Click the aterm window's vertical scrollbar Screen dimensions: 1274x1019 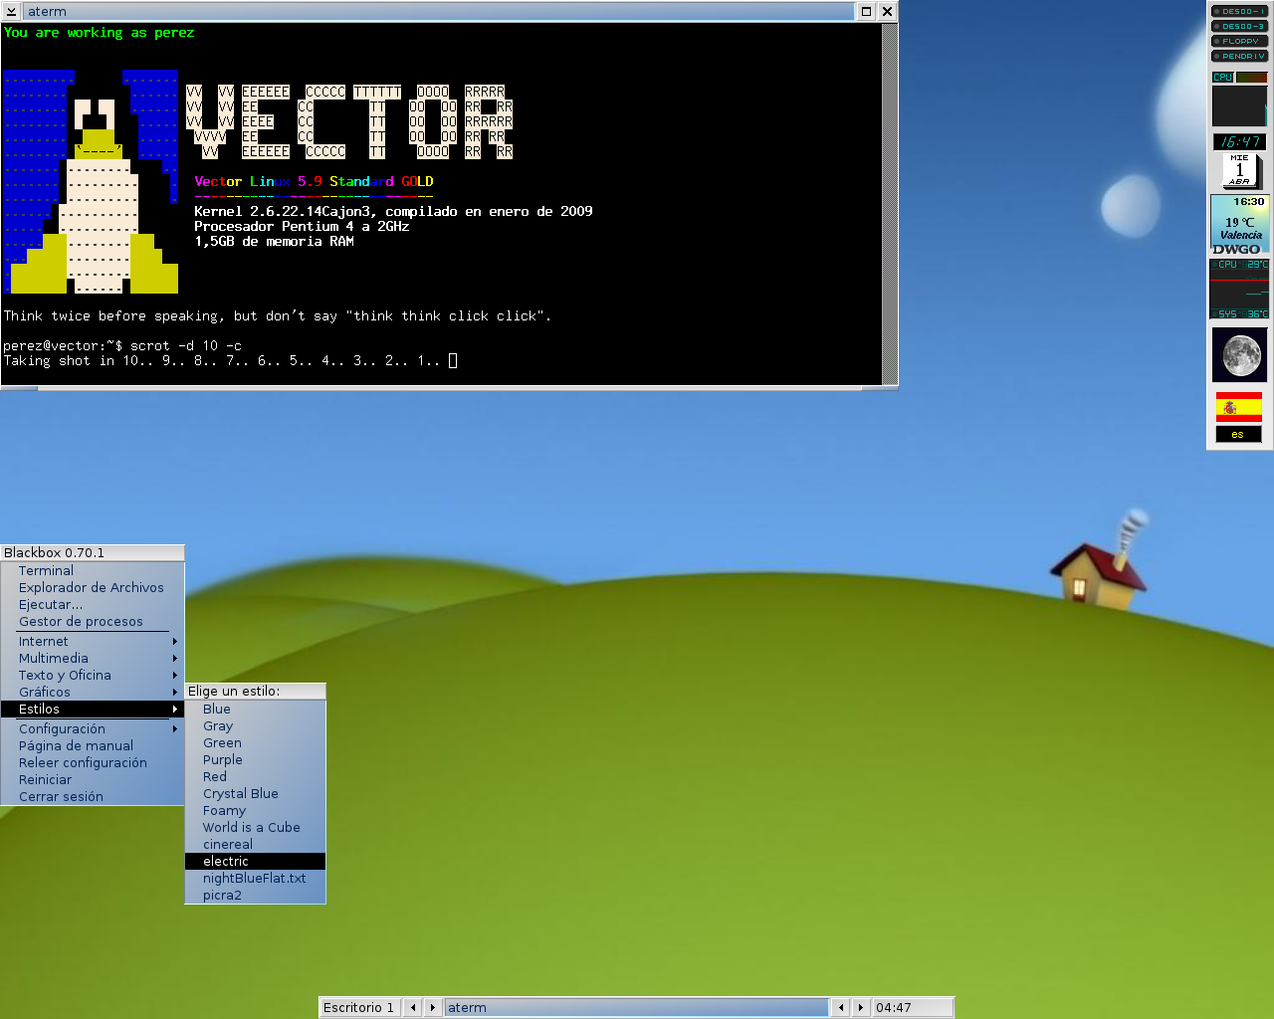click(890, 203)
